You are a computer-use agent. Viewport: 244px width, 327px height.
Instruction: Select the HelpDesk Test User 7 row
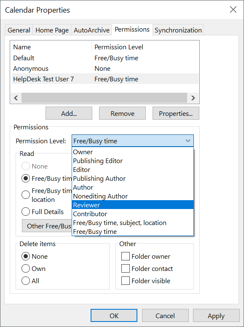coord(105,79)
